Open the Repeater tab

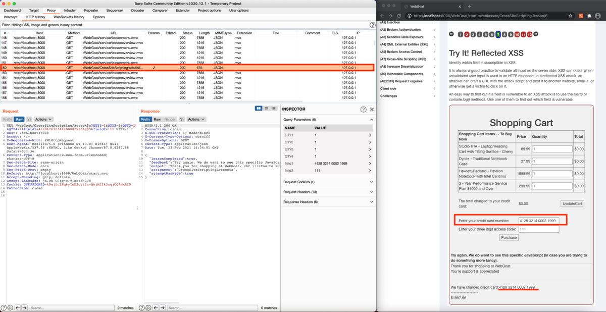pos(91,10)
